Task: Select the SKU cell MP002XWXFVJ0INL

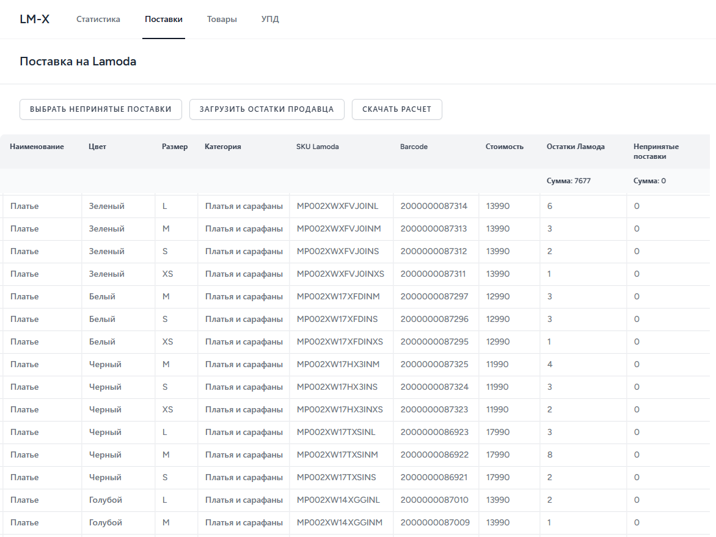Action: [337, 206]
